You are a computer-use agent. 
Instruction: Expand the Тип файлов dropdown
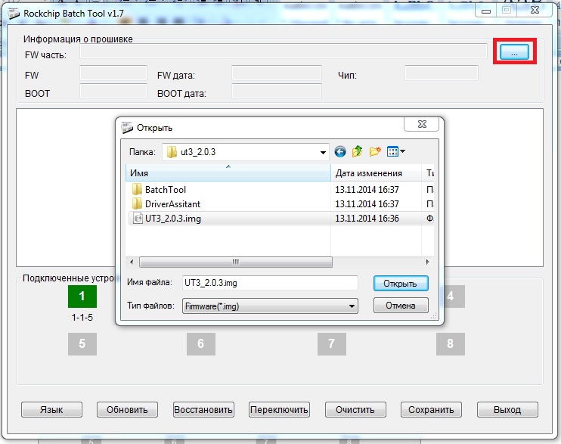pyautogui.click(x=352, y=306)
